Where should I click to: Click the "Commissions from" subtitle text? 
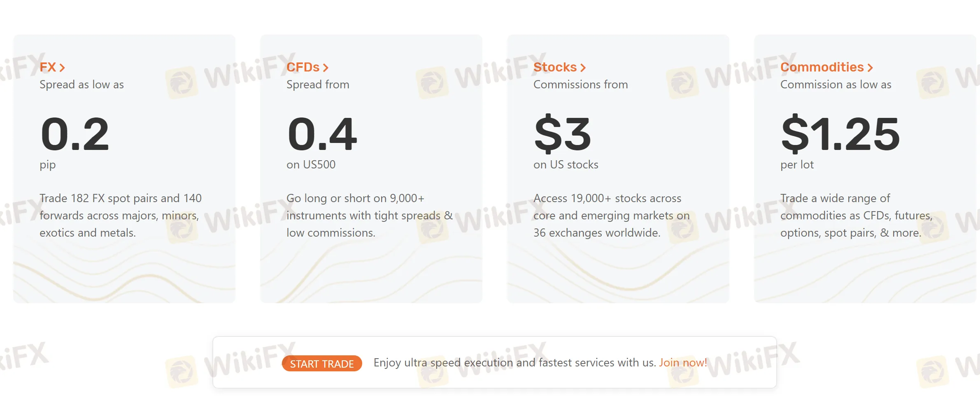pyautogui.click(x=580, y=85)
